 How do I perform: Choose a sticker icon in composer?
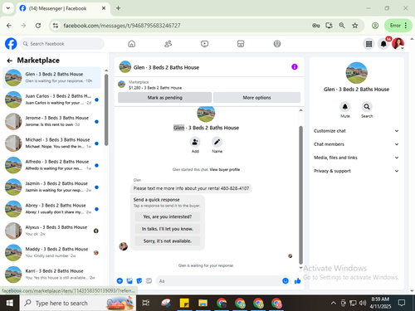[139, 281]
